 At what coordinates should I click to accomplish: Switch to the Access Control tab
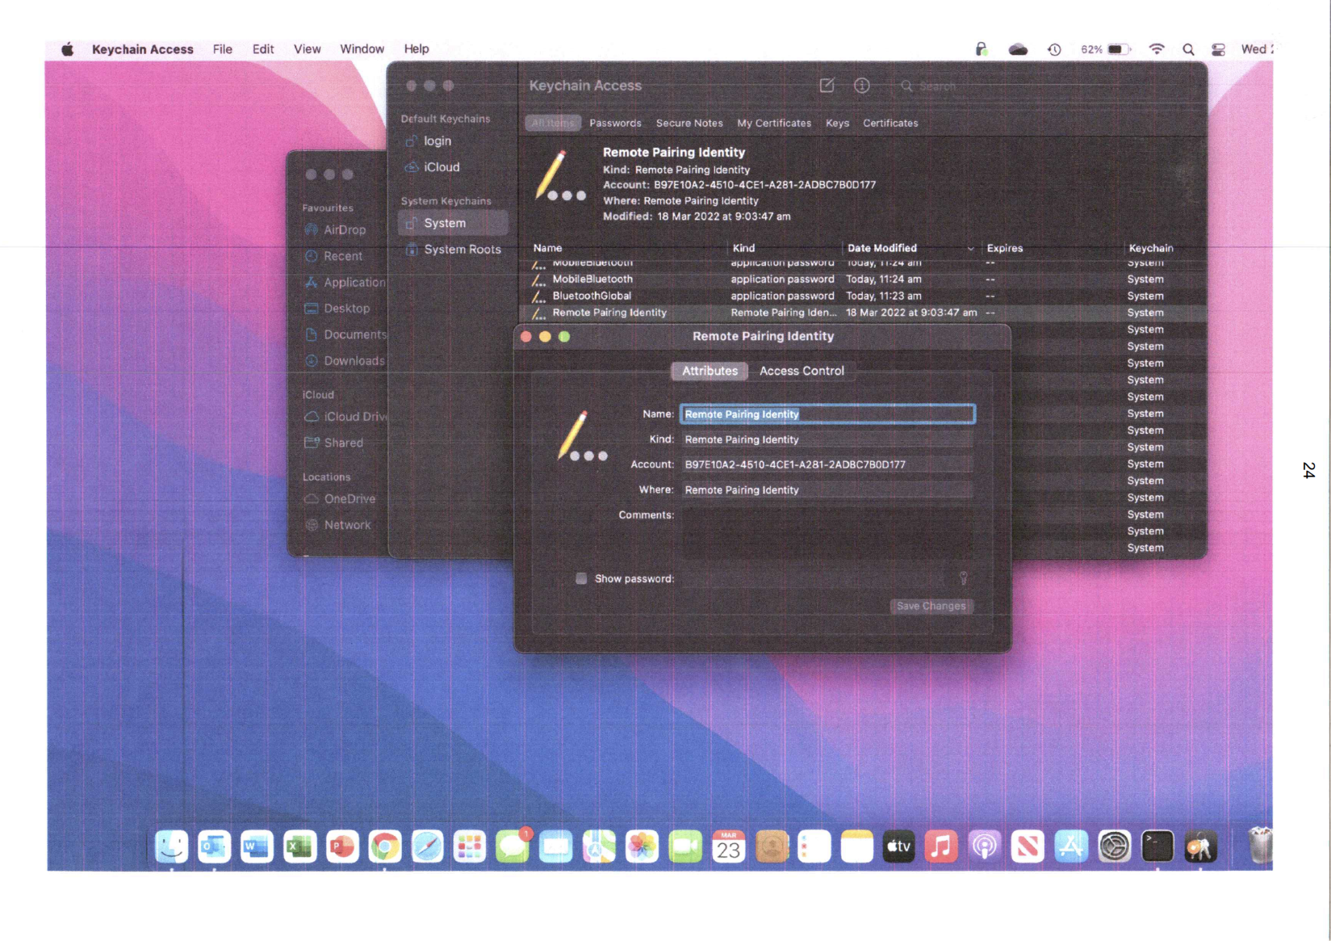pyautogui.click(x=801, y=371)
